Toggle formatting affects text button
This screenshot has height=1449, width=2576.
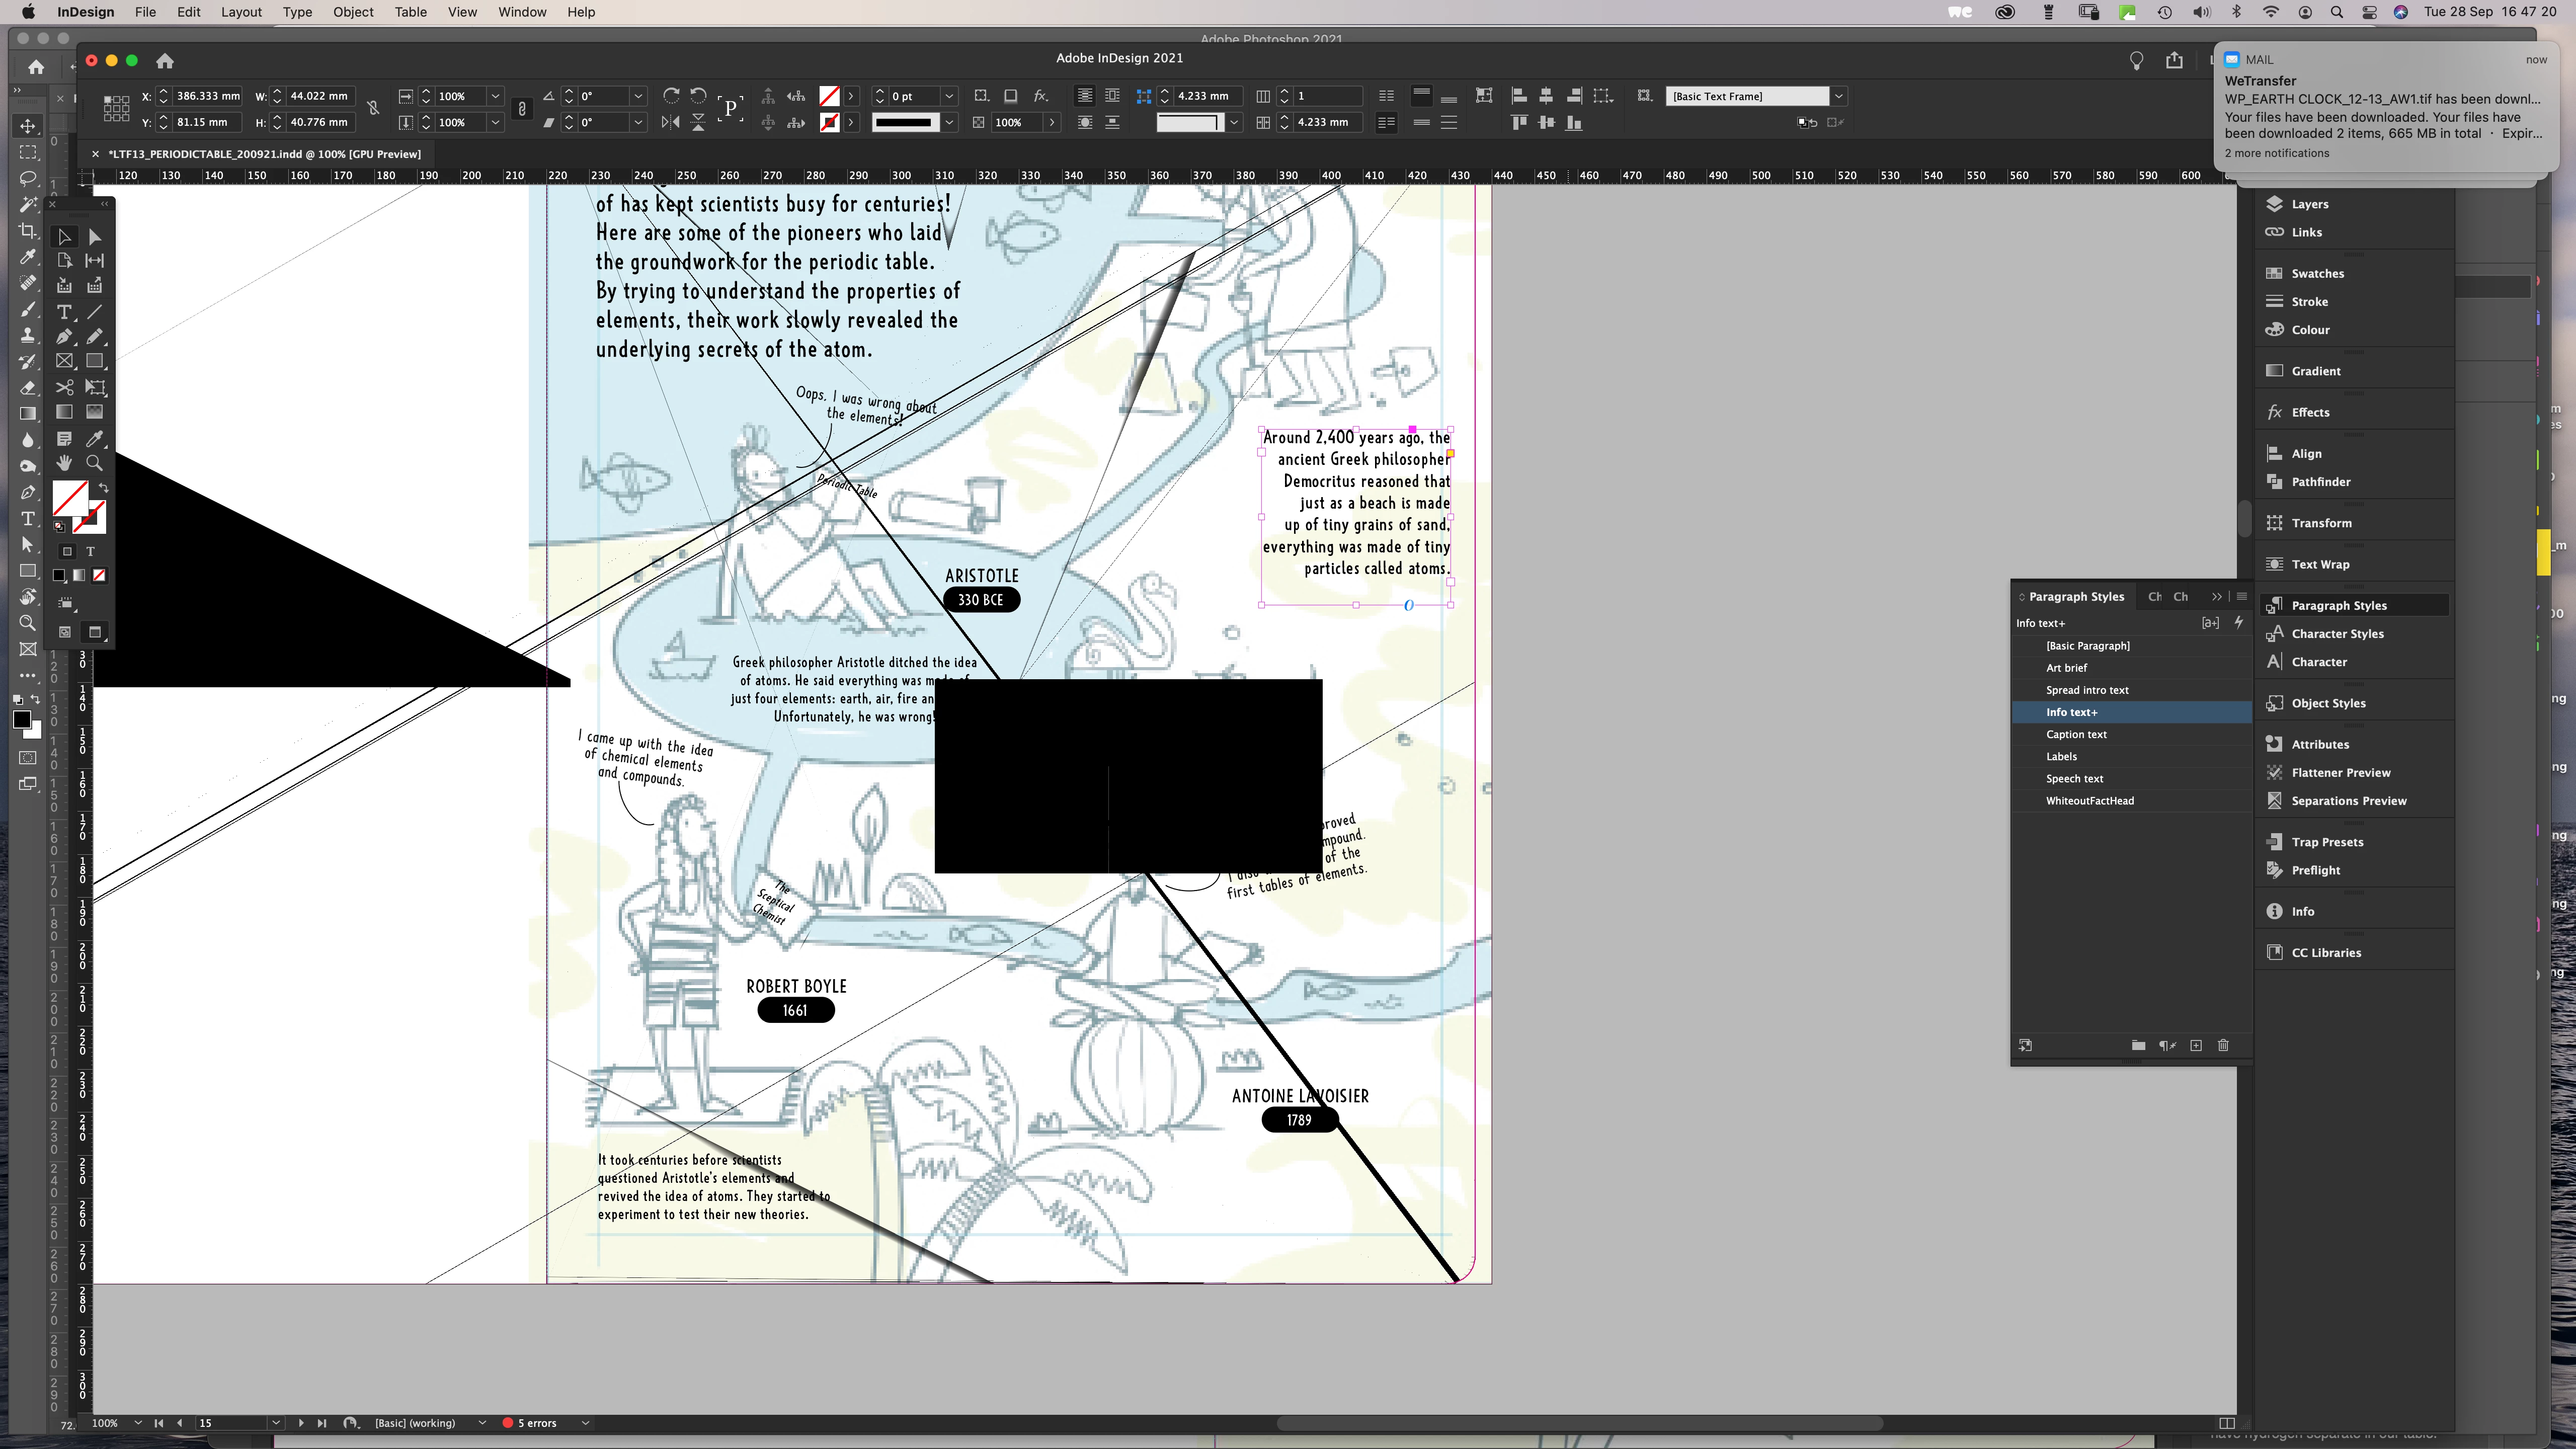(90, 551)
